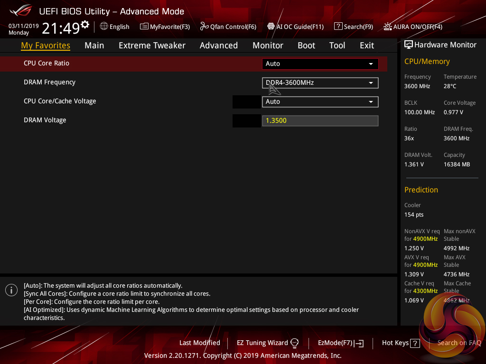The image size is (486, 364).
Task: Click the Hot Keys question mark box
Action: [x=415, y=343]
